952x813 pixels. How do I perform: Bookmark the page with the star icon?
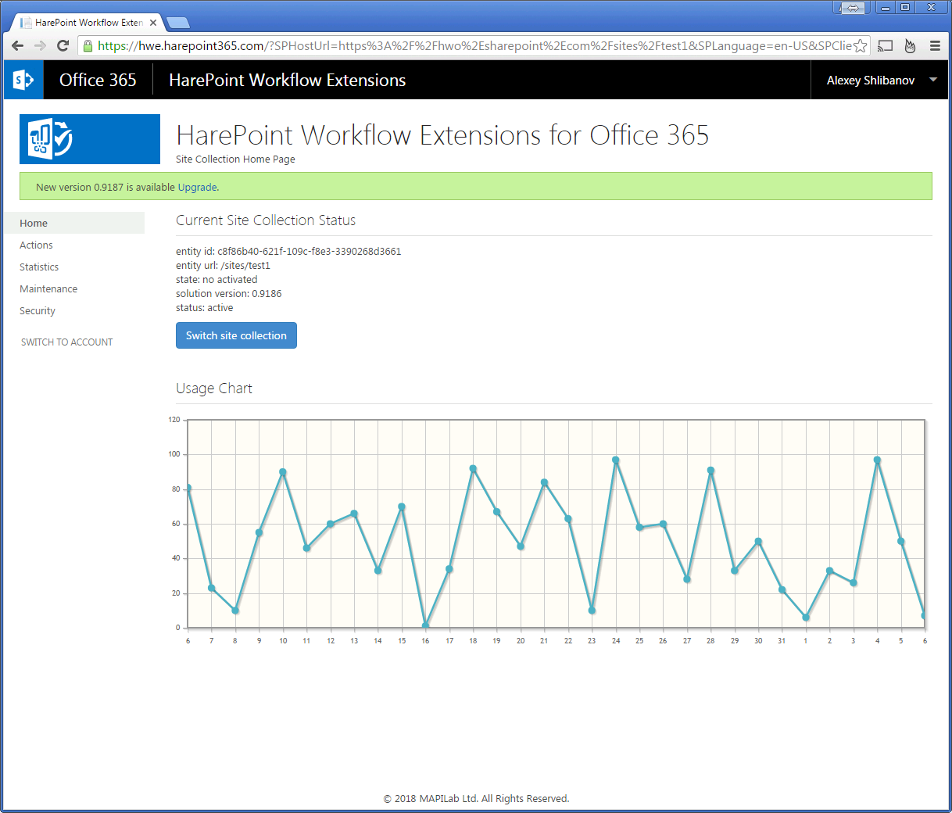[x=860, y=46]
